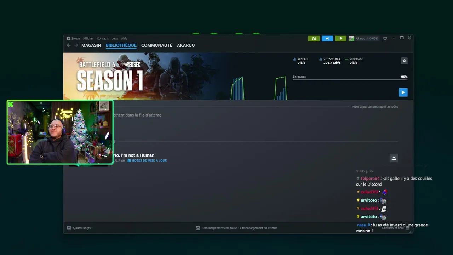
Task: Click Ajouter un jeu
Action: 82,228
